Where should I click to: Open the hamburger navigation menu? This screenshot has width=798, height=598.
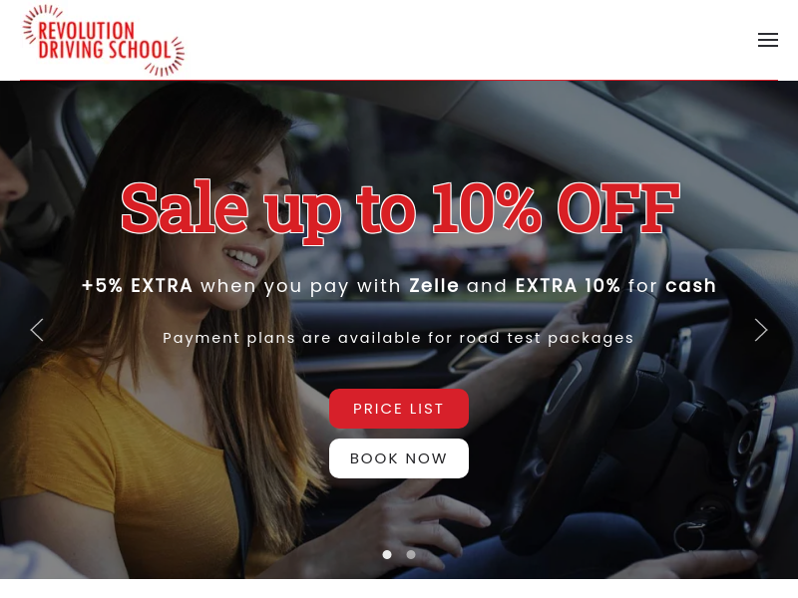pyautogui.click(x=767, y=40)
